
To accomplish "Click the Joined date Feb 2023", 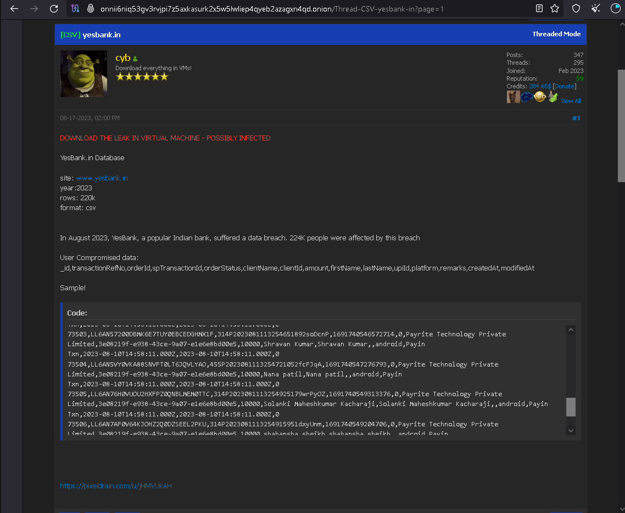I will (x=571, y=70).
